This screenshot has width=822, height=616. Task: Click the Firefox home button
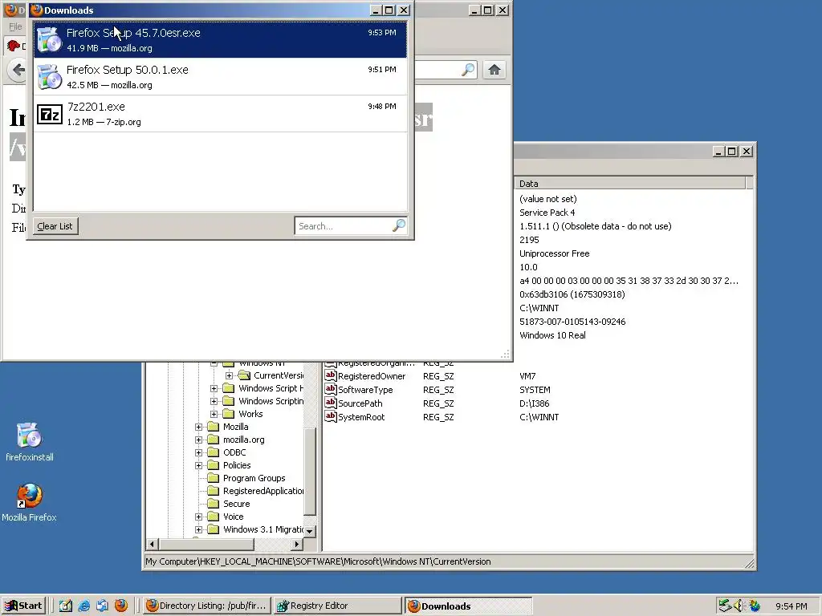(x=494, y=70)
